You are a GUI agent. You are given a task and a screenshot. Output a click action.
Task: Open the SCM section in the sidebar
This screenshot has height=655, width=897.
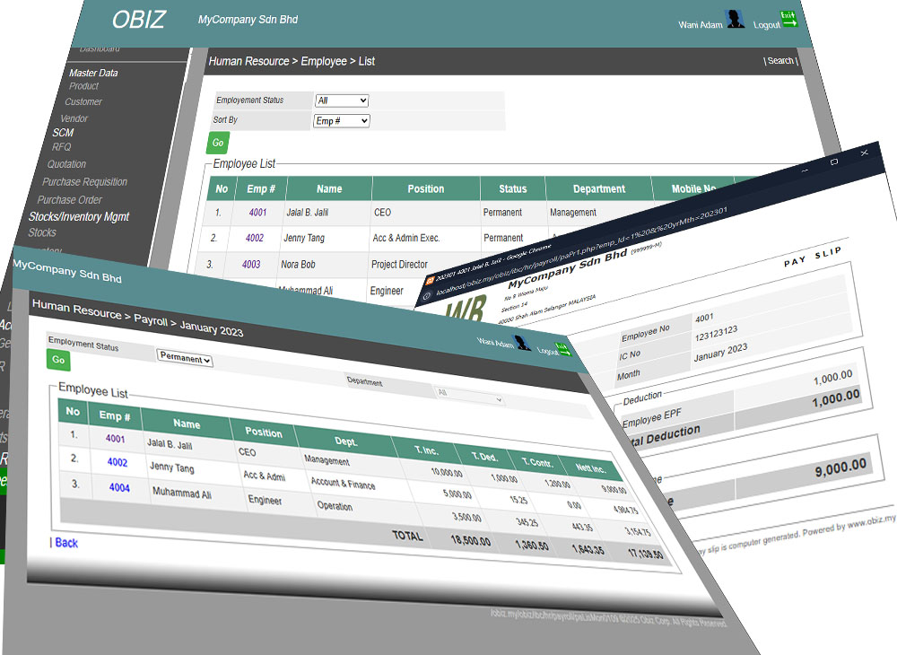point(63,133)
